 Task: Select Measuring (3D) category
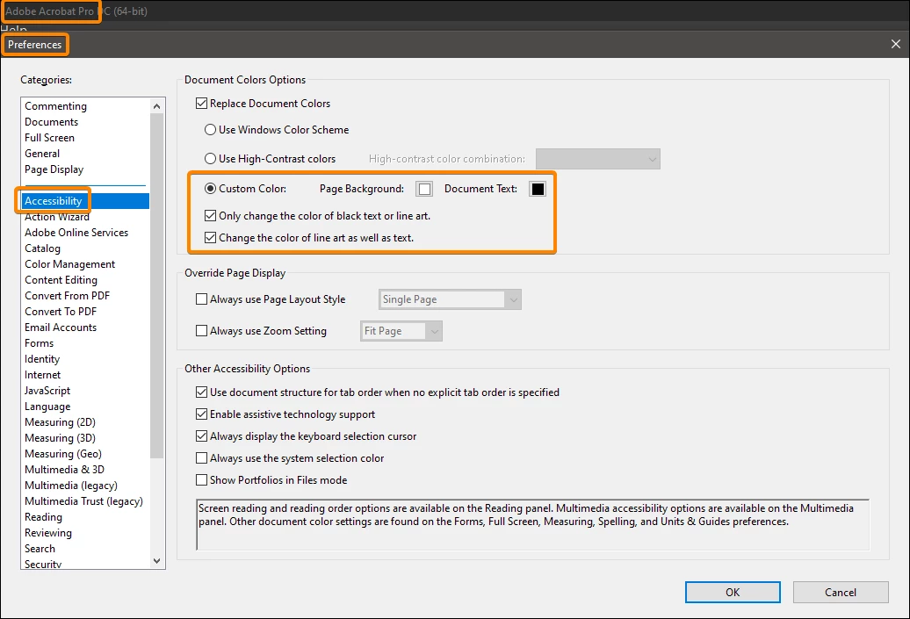[x=85, y=438]
